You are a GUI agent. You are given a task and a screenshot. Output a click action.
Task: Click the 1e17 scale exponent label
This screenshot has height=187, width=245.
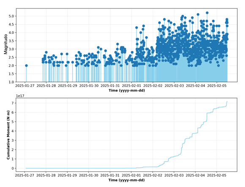coord(20,96)
